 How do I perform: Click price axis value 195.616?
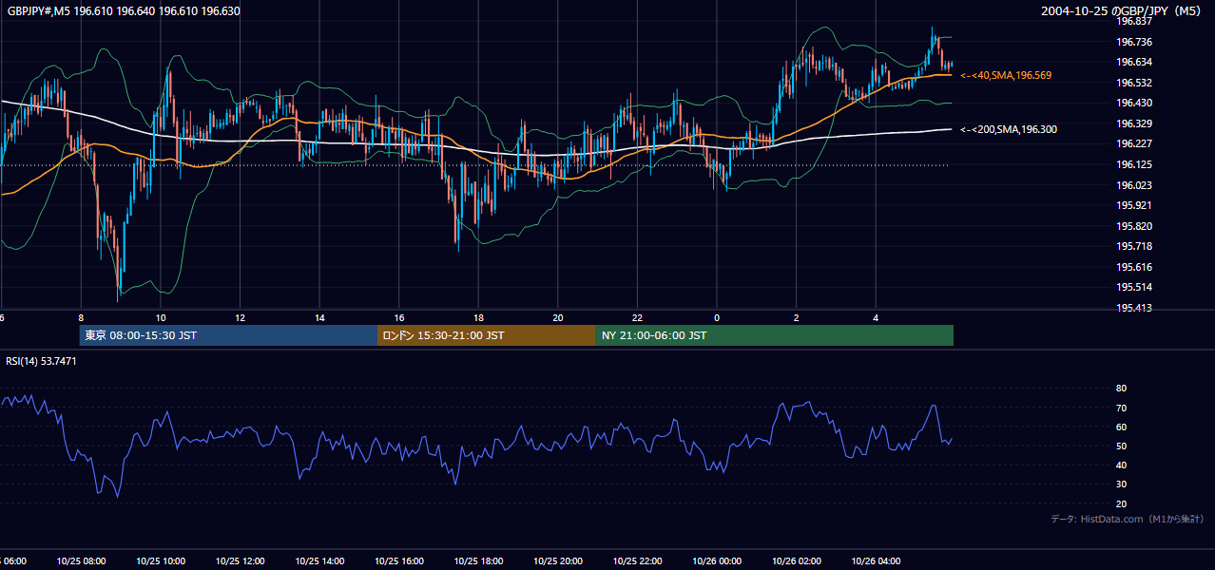pyautogui.click(x=1134, y=267)
